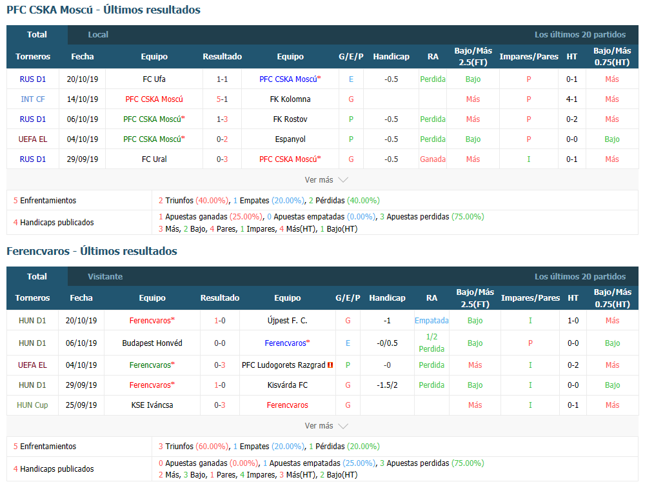Open HUN Cup tournament link
Viewport: 654px width, 484px height.
(32, 405)
